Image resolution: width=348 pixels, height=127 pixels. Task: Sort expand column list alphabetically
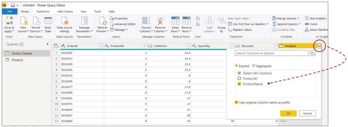click(x=313, y=53)
